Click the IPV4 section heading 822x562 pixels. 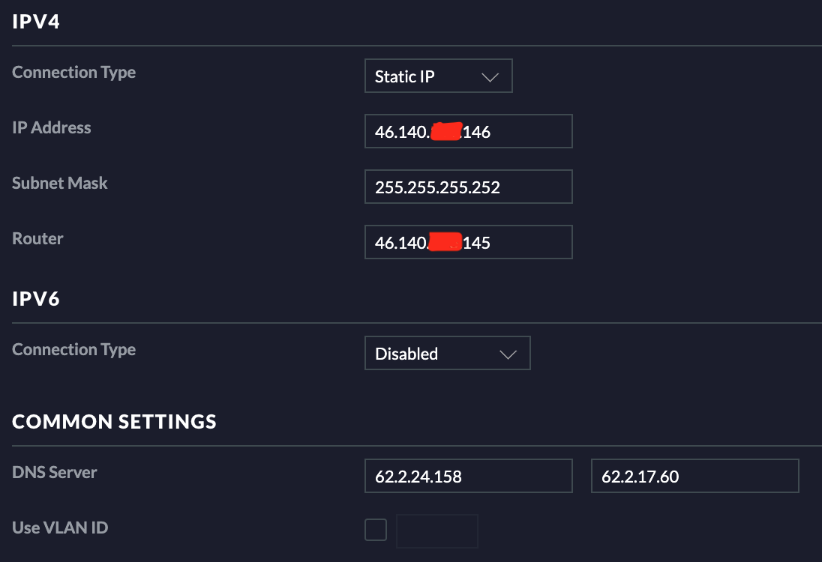tap(36, 22)
